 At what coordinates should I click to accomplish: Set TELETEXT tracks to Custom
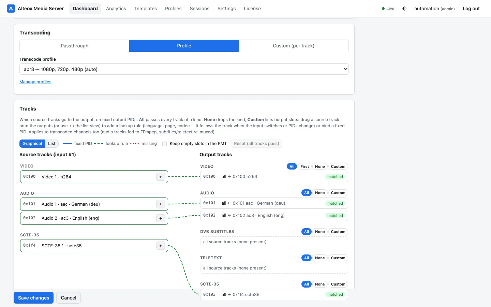pos(338,258)
